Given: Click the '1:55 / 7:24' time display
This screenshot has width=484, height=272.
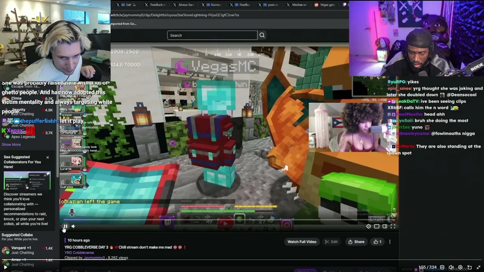Looking at the screenshot, I should click(428, 267).
